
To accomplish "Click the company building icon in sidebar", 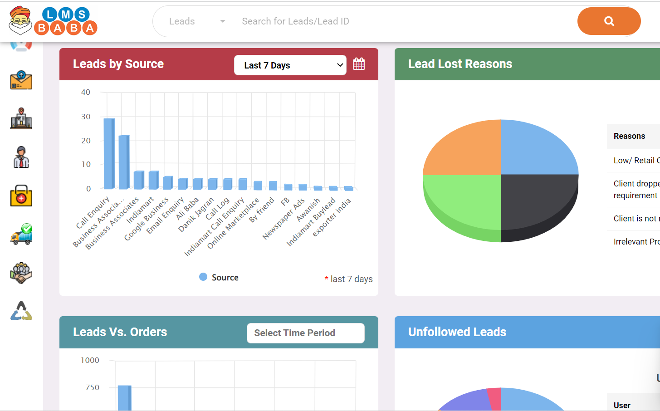I will (21, 118).
